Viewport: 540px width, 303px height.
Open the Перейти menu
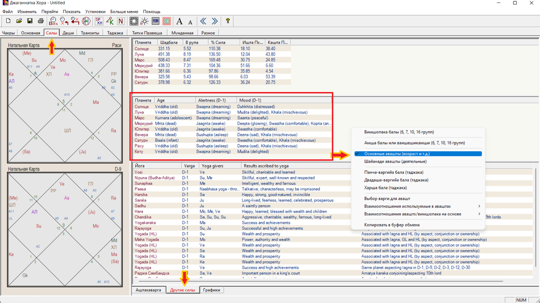50,12
